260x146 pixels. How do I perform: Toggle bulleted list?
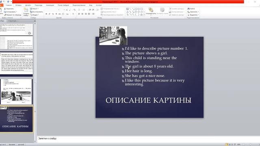pyautogui.click(x=80, y=10)
